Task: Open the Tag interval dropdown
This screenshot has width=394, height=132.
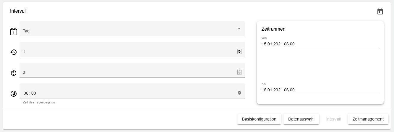Action: [130, 31]
